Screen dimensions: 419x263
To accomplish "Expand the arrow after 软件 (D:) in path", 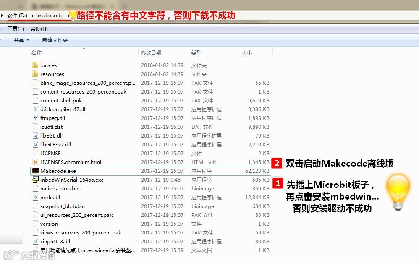I will (33, 16).
